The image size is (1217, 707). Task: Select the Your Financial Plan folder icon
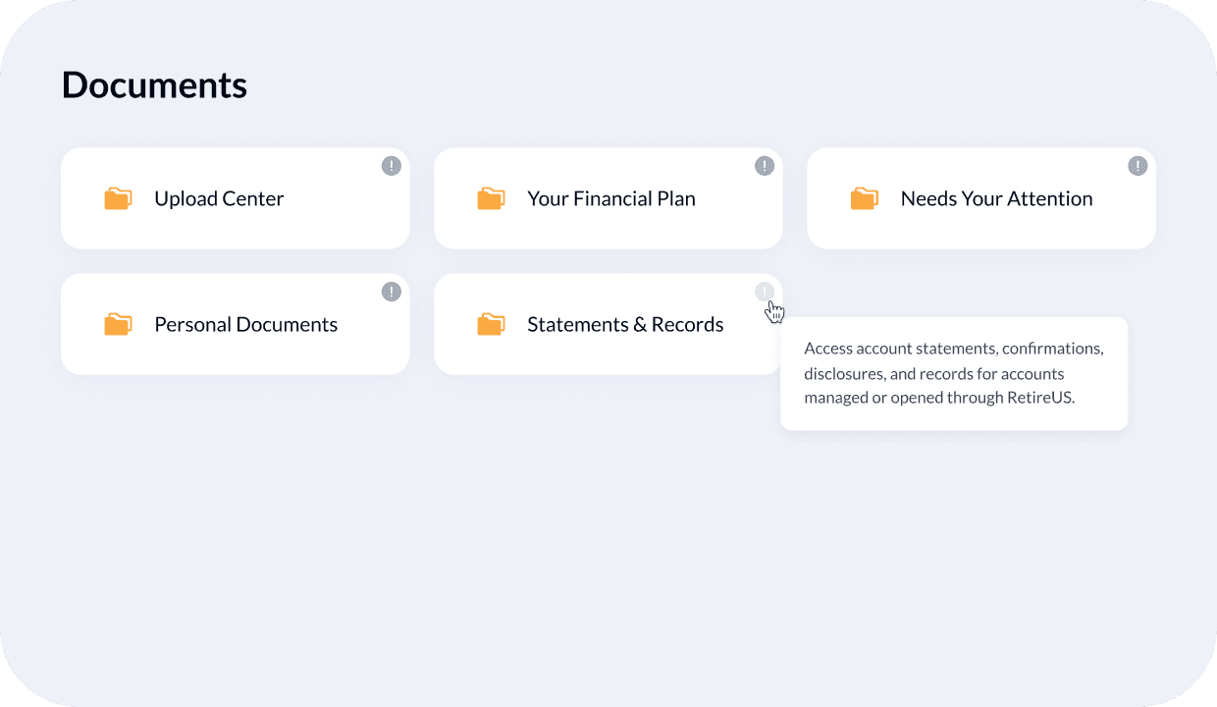tap(491, 198)
